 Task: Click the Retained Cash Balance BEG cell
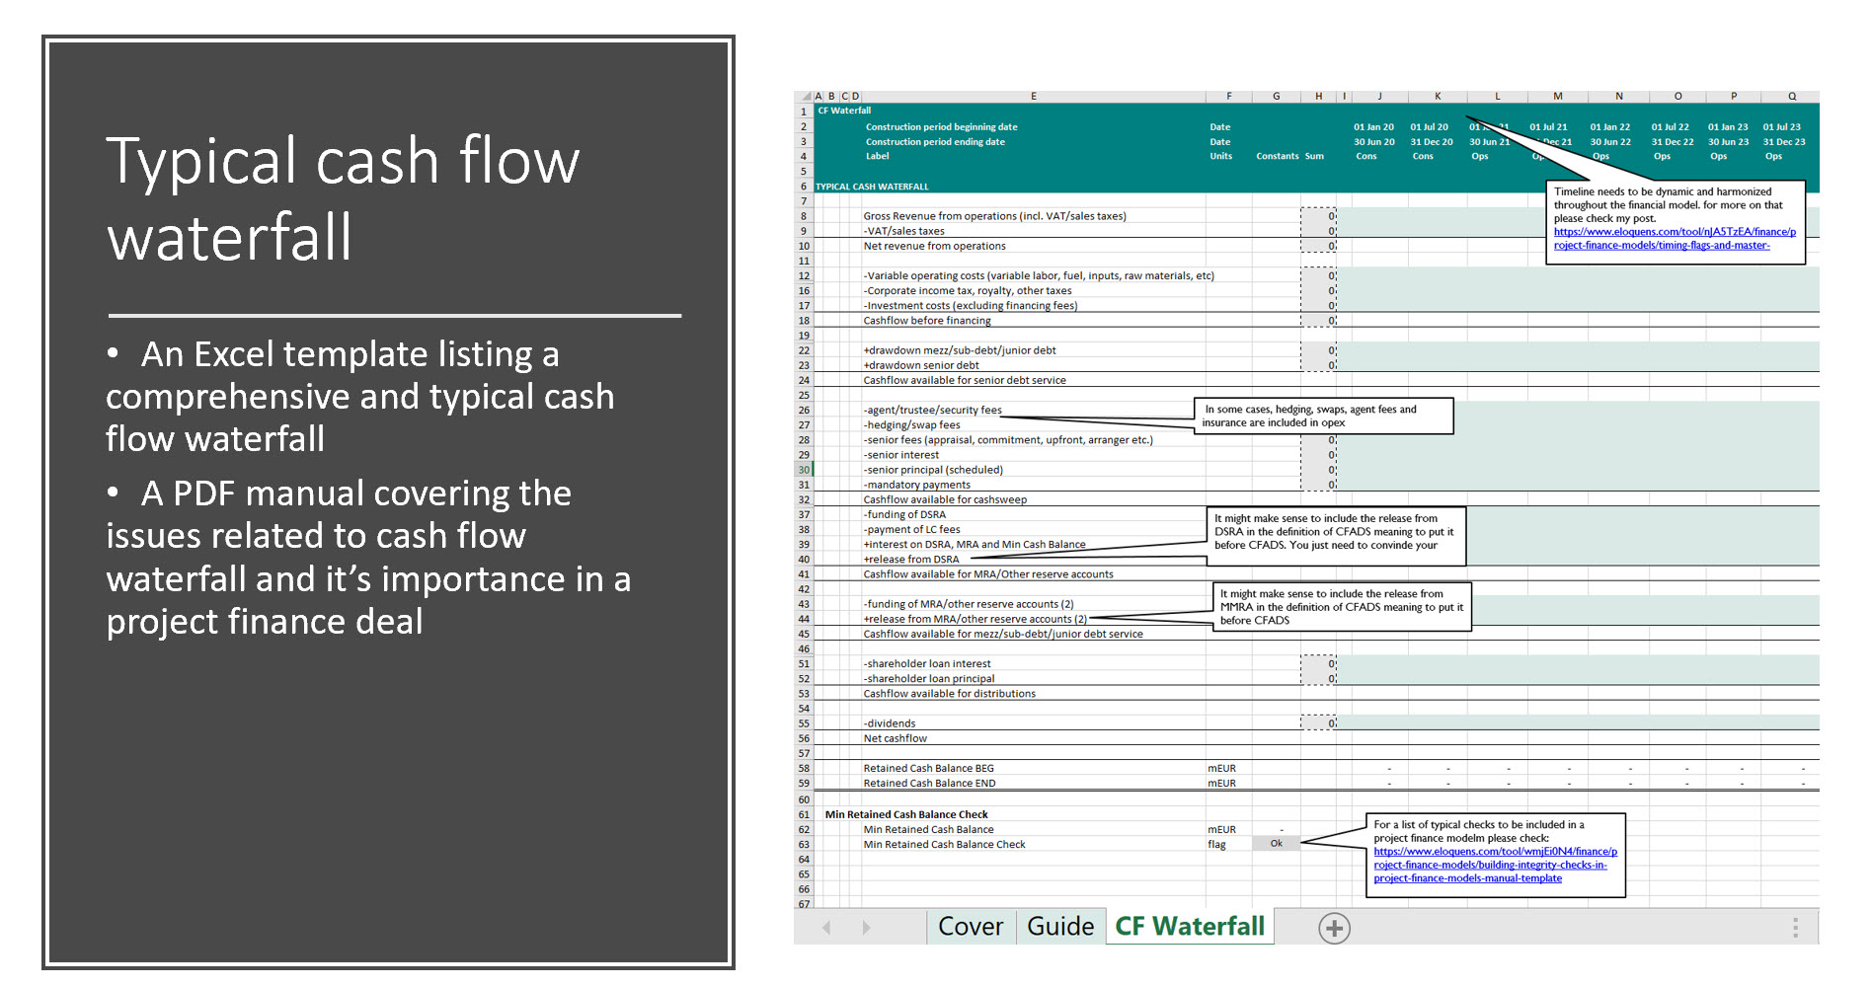tap(929, 768)
